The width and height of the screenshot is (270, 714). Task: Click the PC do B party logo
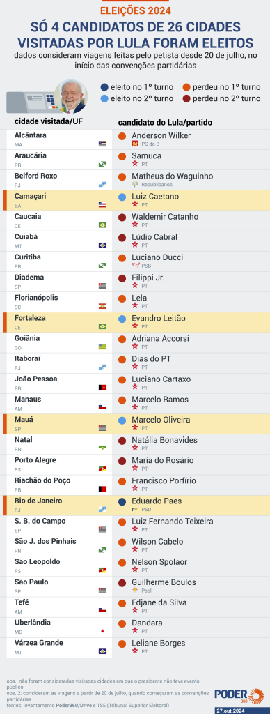134,144
